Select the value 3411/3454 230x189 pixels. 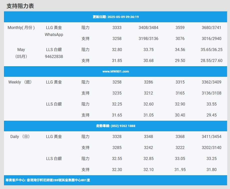click(x=211, y=136)
